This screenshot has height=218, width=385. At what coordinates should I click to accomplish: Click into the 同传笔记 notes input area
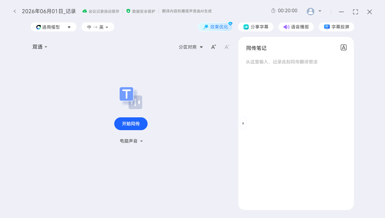296,131
